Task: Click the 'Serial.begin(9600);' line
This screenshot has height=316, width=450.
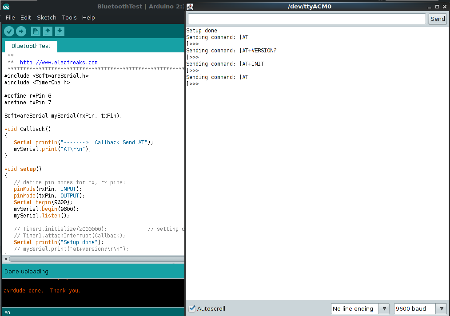Action: pos(43,202)
